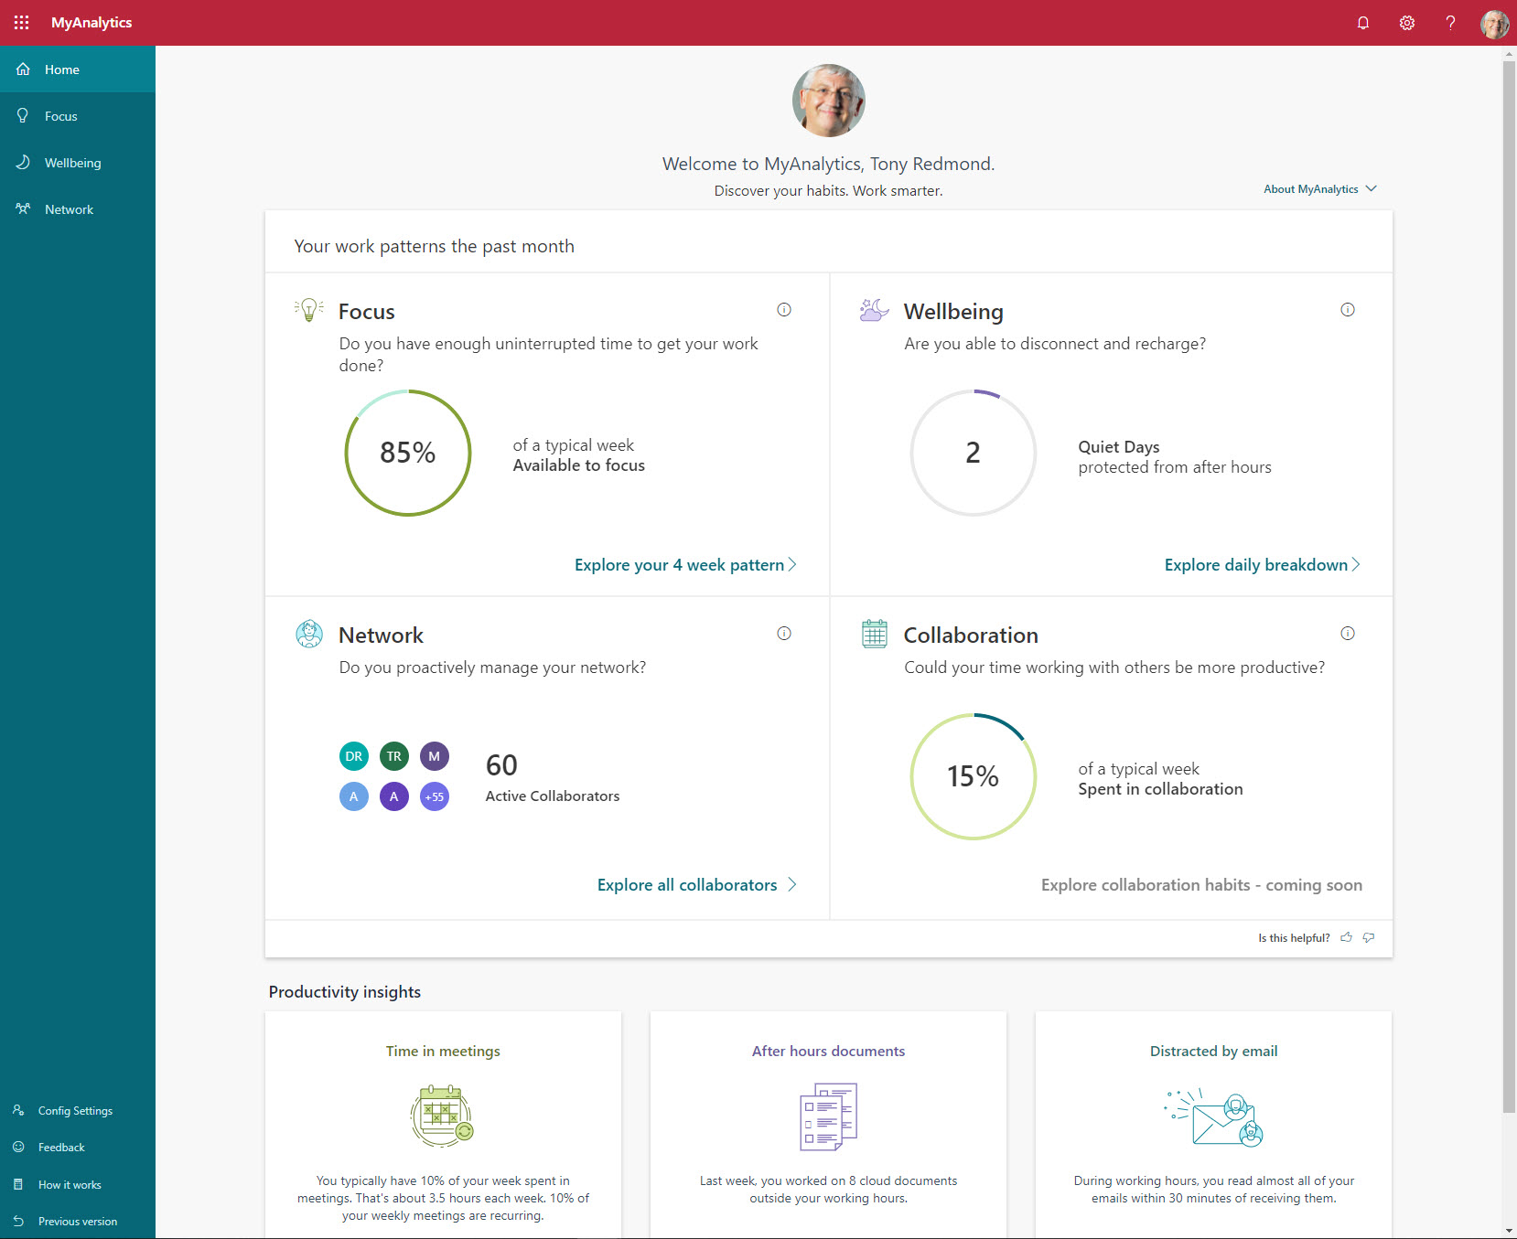Open Distracted by email insight card
Viewport: 1517px width, 1239px height.
coord(1214,1125)
